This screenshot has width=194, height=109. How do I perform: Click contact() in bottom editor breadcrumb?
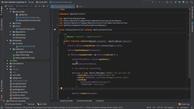[100, 101]
